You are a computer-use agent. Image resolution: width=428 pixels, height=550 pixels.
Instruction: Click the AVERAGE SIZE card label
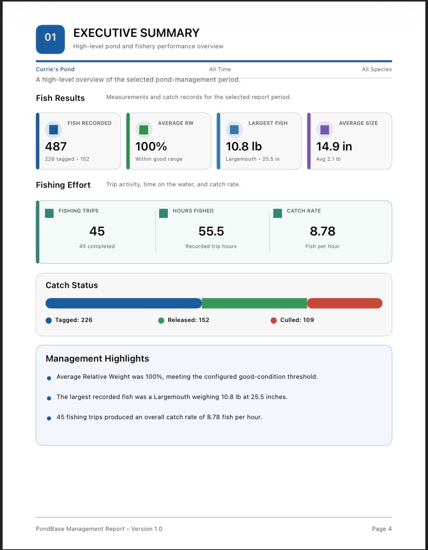(358, 123)
